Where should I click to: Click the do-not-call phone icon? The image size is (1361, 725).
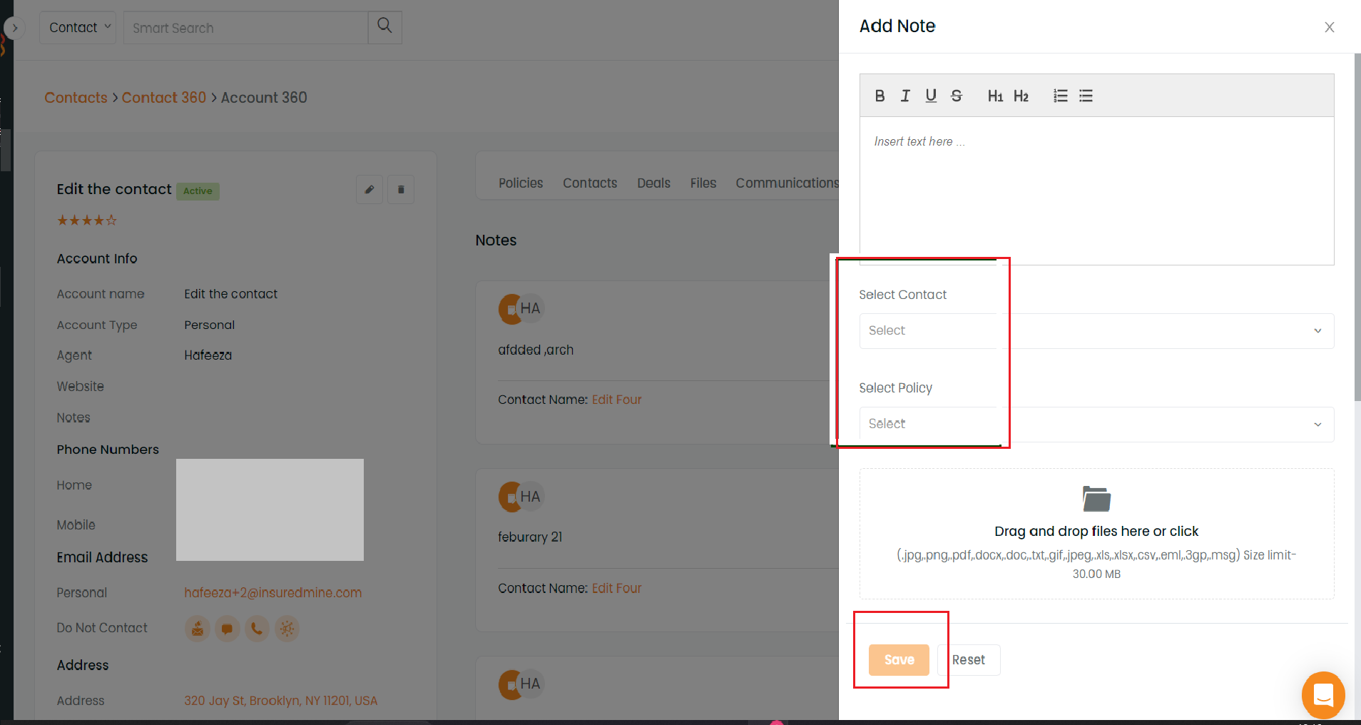257,629
